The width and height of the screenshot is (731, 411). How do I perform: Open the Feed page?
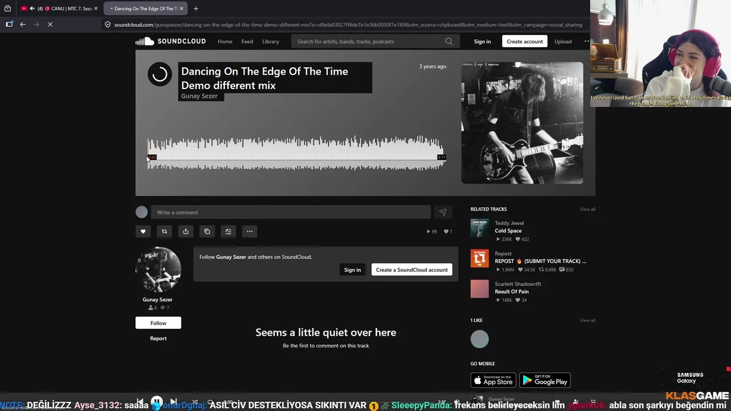(247, 41)
